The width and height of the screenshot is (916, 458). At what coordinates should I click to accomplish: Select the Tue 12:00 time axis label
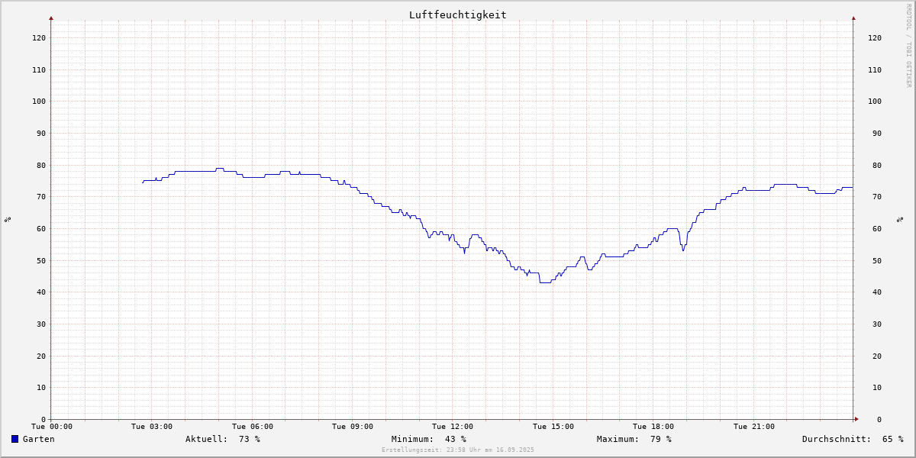coord(453,427)
